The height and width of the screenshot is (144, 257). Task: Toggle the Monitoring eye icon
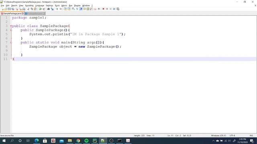pyautogui.click(x=99, y=9)
